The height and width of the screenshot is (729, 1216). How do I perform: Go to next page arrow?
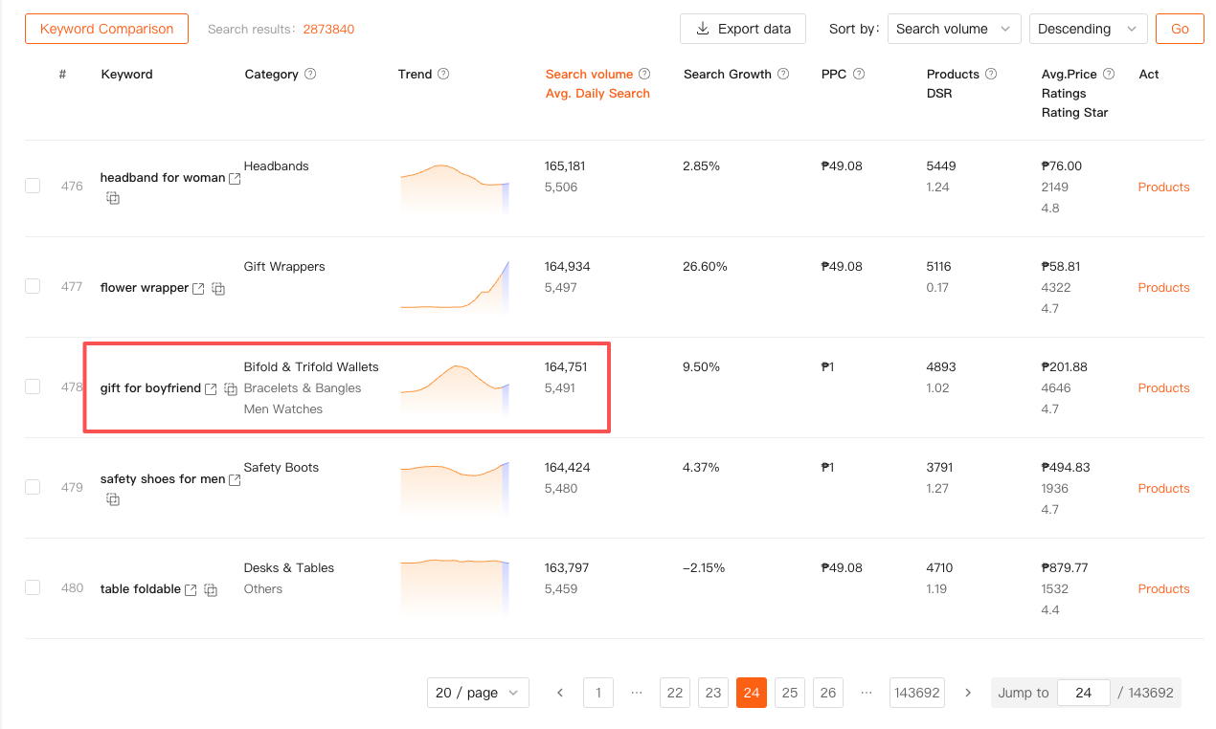coord(968,693)
